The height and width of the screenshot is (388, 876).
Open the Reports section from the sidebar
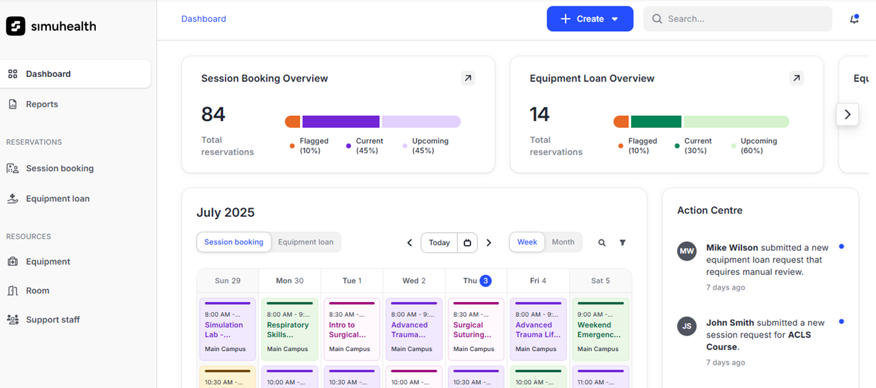(41, 103)
